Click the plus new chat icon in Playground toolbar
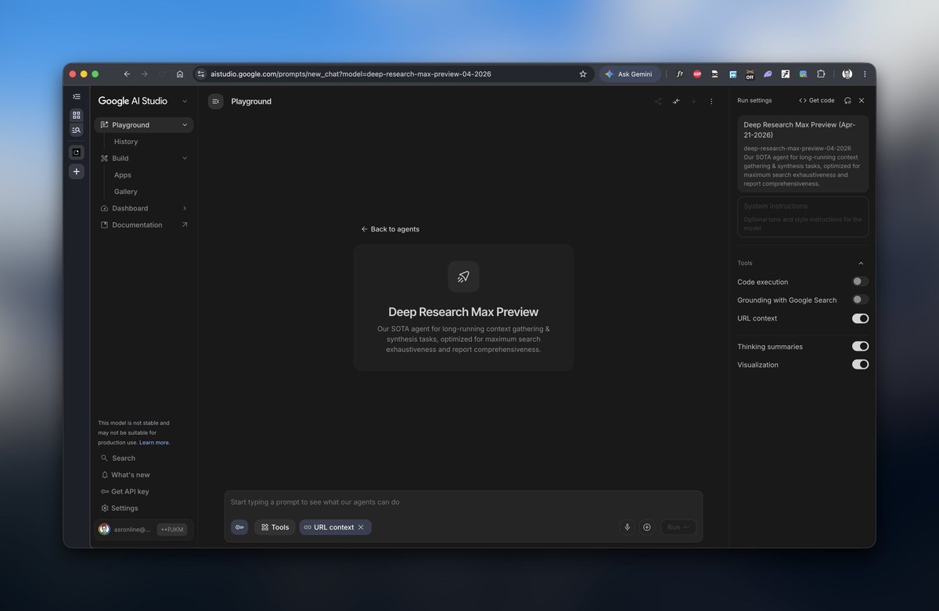The image size is (939, 611). [693, 101]
